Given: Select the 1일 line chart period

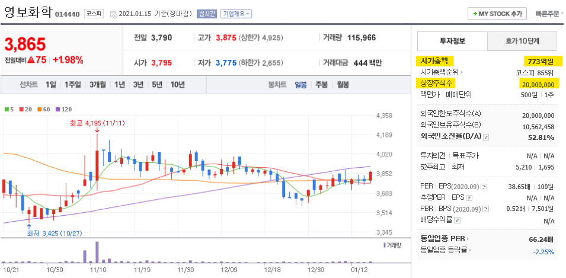Looking at the screenshot, I should (51, 85).
